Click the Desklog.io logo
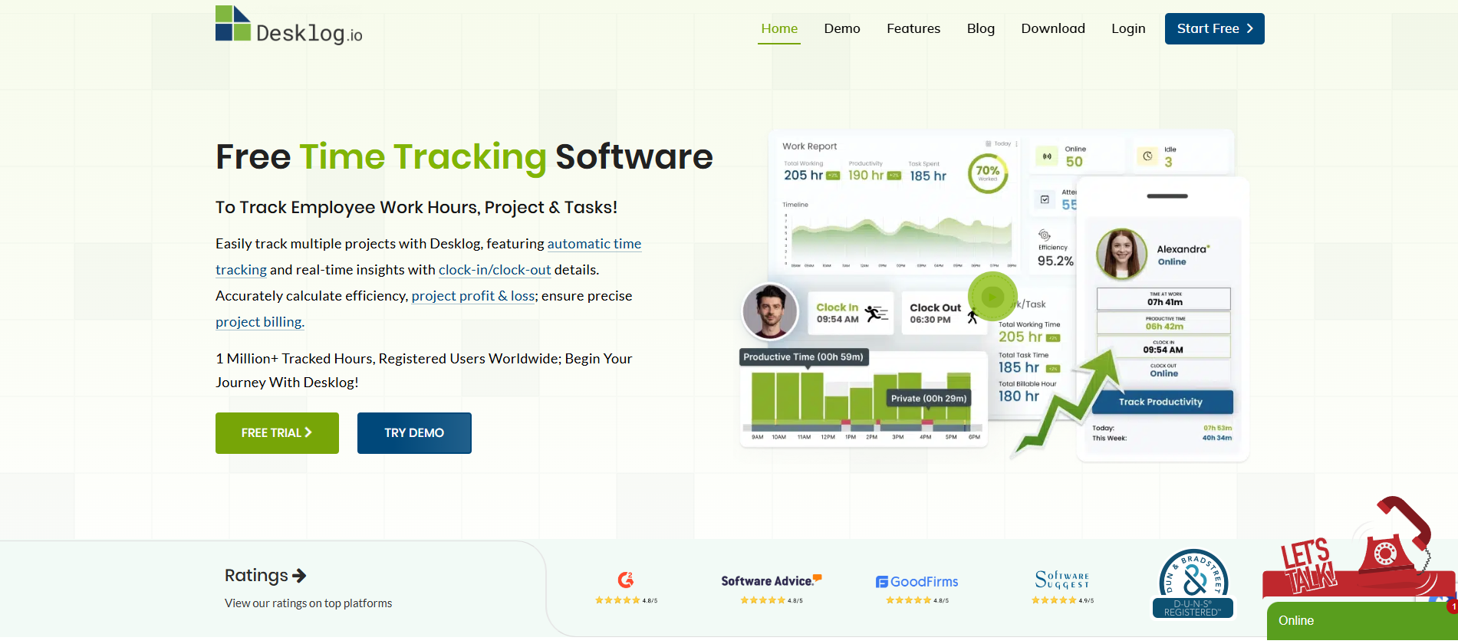 point(289,25)
